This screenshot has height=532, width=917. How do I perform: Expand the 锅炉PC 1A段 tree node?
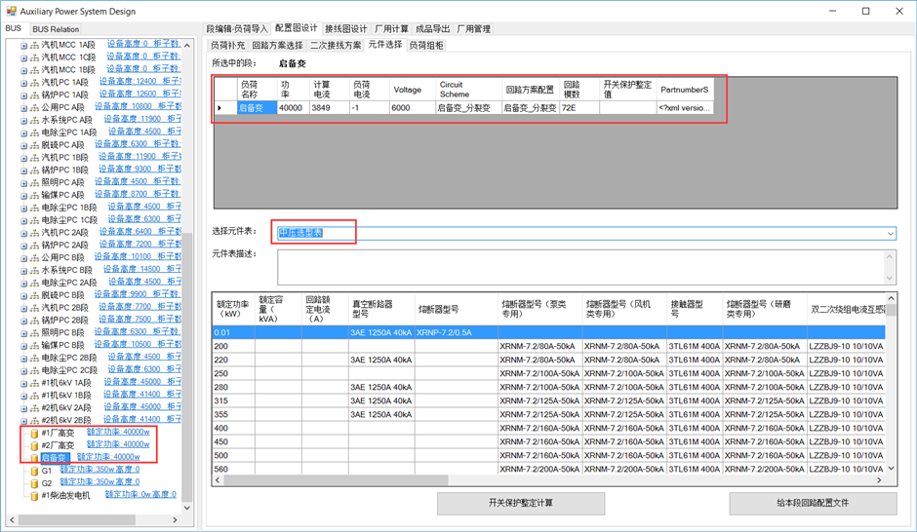[24, 95]
